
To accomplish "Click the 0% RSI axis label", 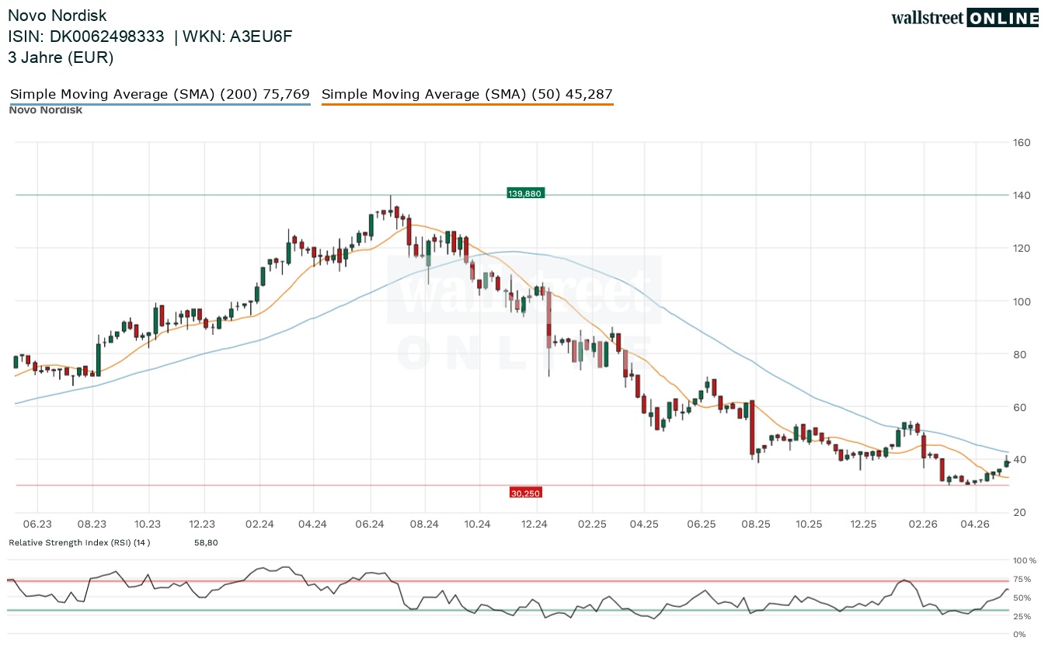I will 1019,635.
